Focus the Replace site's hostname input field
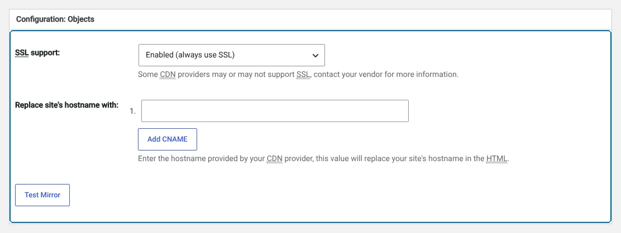The image size is (621, 233). pos(275,111)
